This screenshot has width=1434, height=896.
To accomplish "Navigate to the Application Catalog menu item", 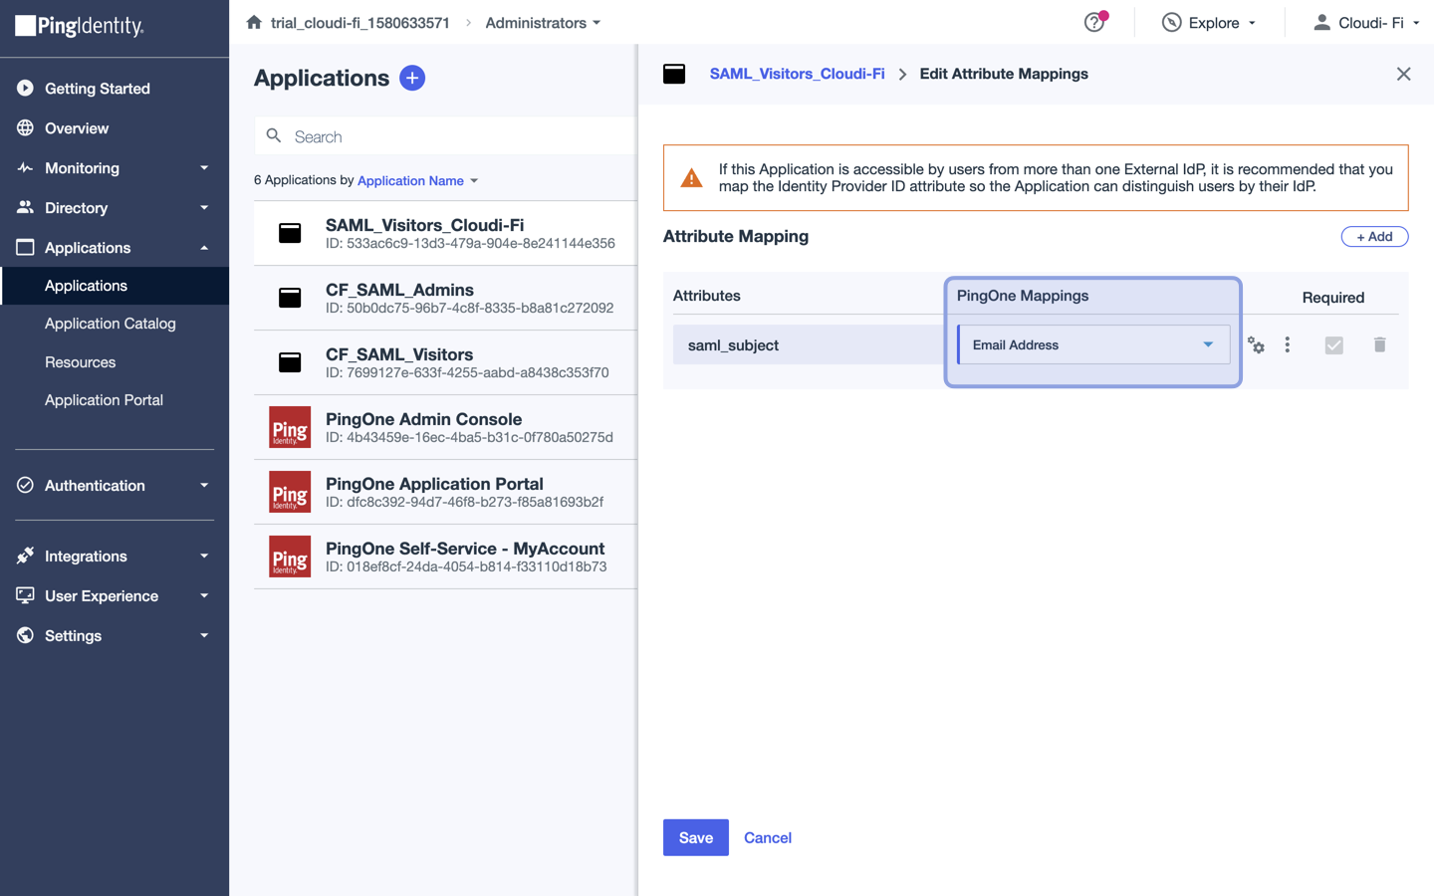I will pyautogui.click(x=110, y=323).
